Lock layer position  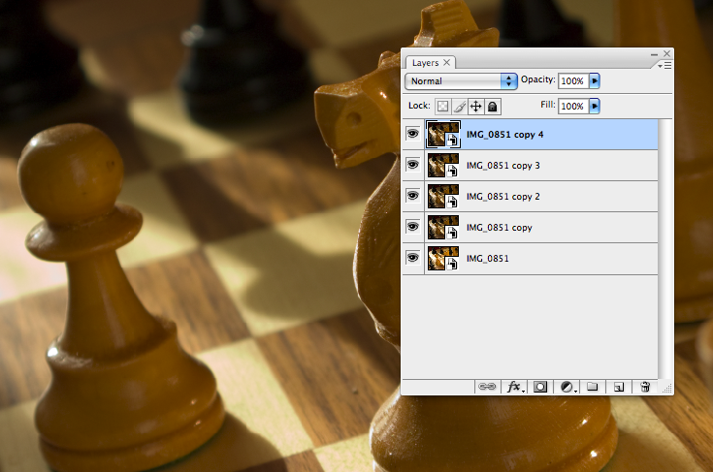pos(475,107)
